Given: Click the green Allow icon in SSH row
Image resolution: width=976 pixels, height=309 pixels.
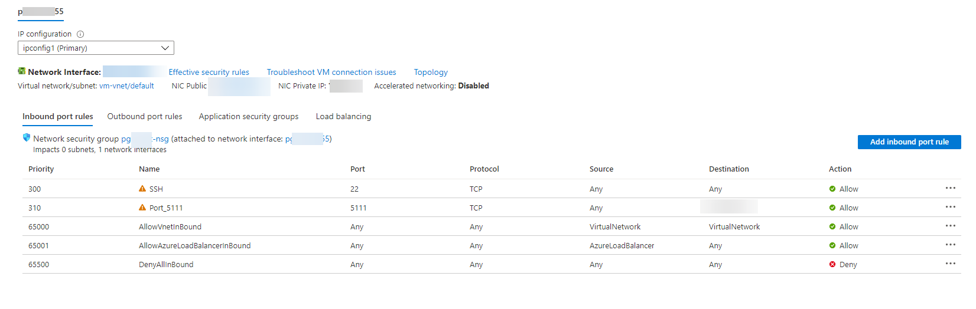Looking at the screenshot, I should click(832, 189).
